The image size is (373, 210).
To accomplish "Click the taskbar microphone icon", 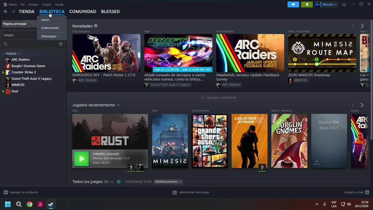I will (x=325, y=204).
